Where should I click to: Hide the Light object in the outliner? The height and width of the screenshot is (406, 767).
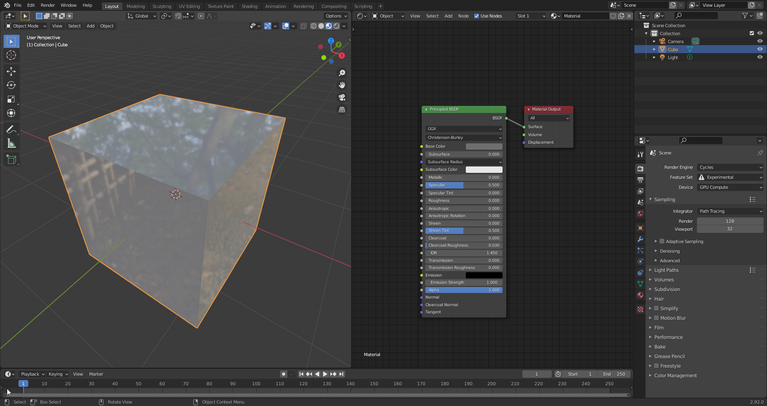tap(760, 57)
